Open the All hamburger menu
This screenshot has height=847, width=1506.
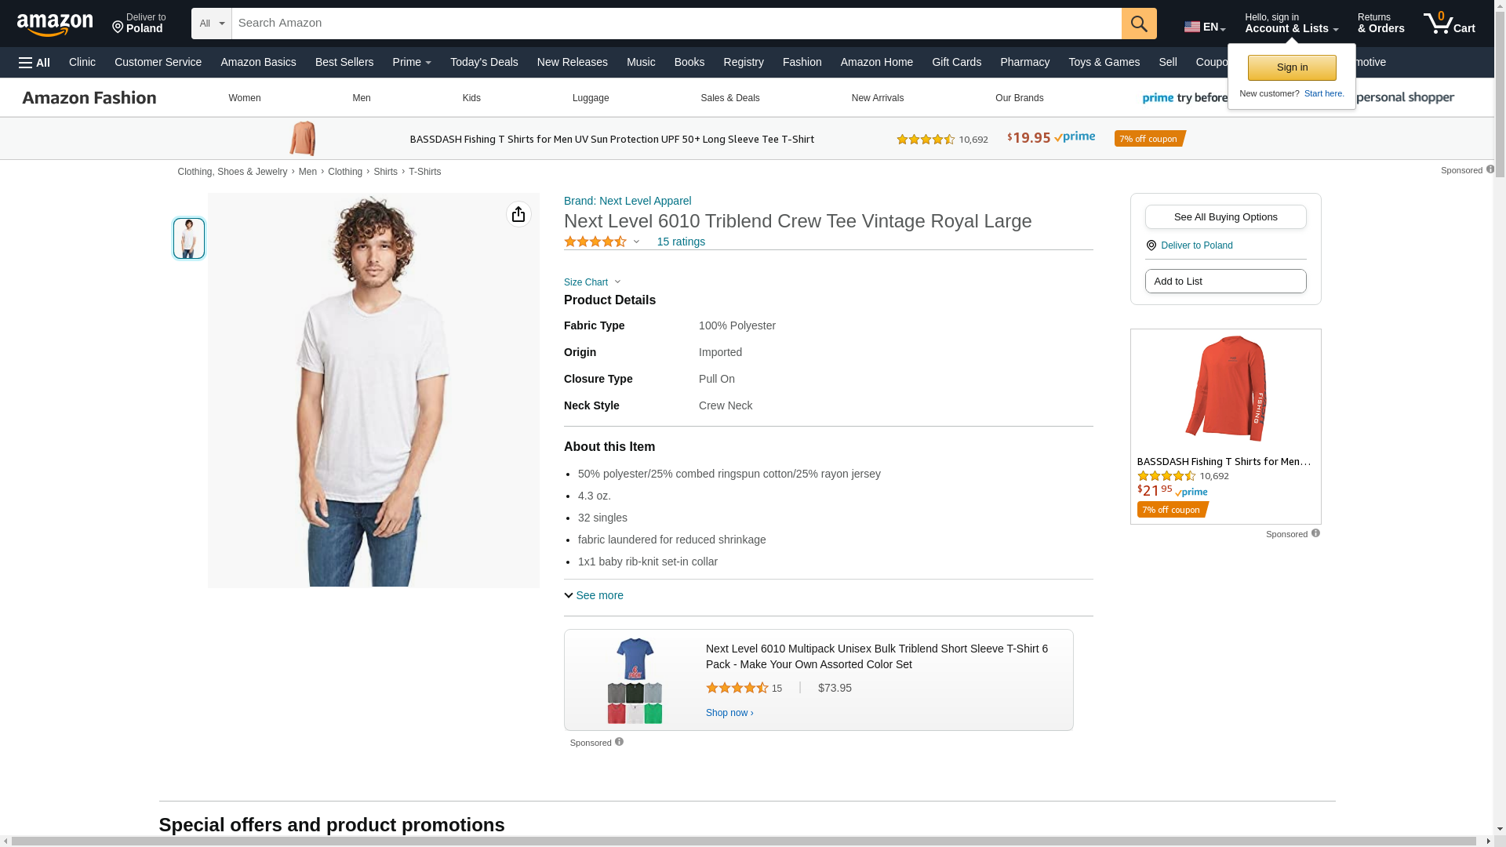tap(35, 63)
